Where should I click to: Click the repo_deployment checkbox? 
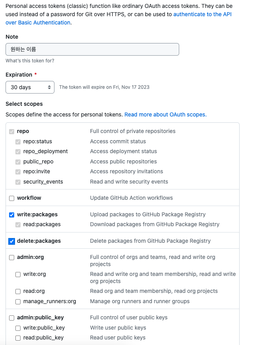[18, 152]
